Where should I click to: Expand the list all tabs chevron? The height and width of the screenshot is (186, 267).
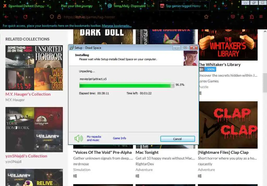click(226, 6)
